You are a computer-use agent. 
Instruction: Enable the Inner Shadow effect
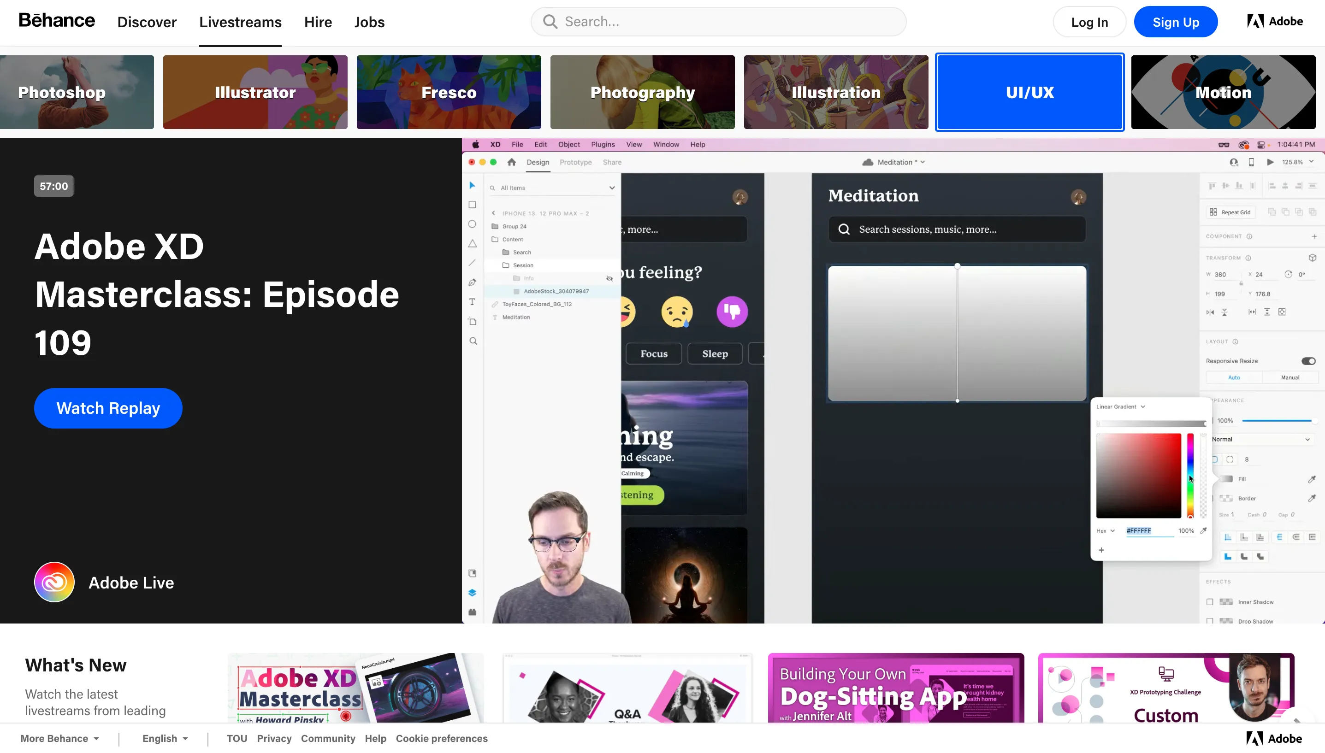point(1210,602)
